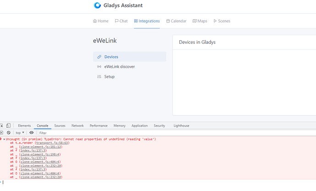The height and width of the screenshot is (191, 316).
Task: Open the 'top' JavaScript context dropdown
Action: pos(20,133)
